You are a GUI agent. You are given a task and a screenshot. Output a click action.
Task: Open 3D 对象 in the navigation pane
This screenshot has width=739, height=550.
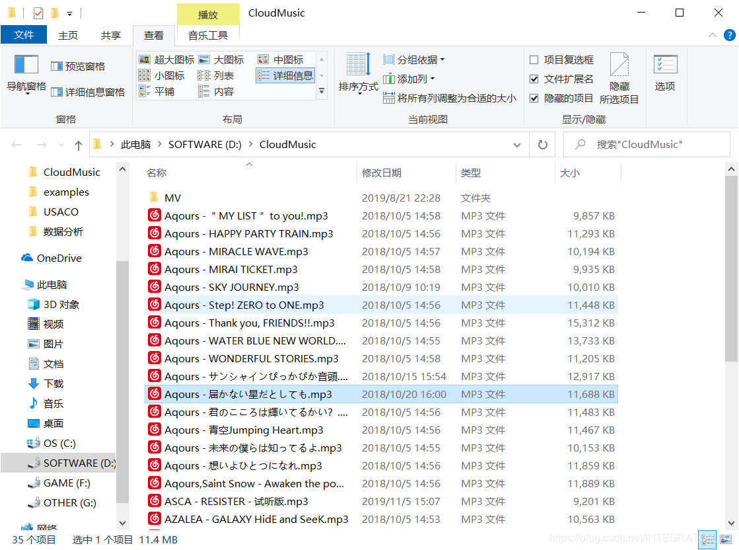(53, 305)
